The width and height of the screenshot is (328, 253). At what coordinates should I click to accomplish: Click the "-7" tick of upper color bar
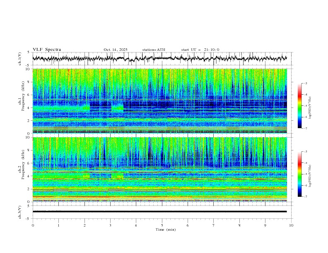[305, 128]
